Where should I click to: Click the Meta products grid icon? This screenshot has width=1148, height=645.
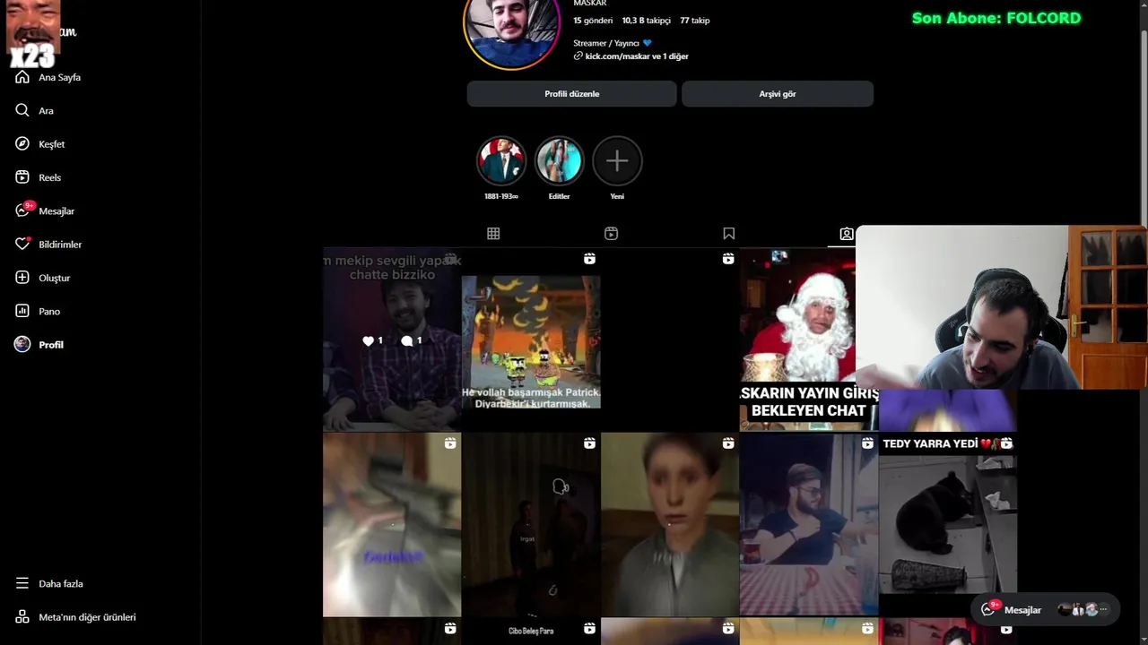(x=22, y=617)
